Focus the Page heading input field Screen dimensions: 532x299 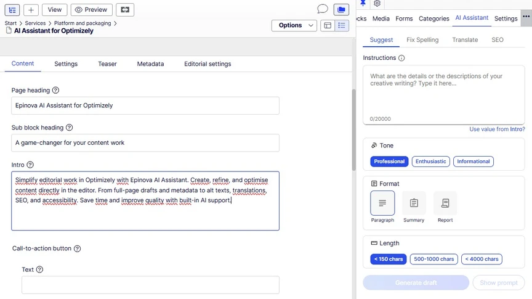pos(145,105)
